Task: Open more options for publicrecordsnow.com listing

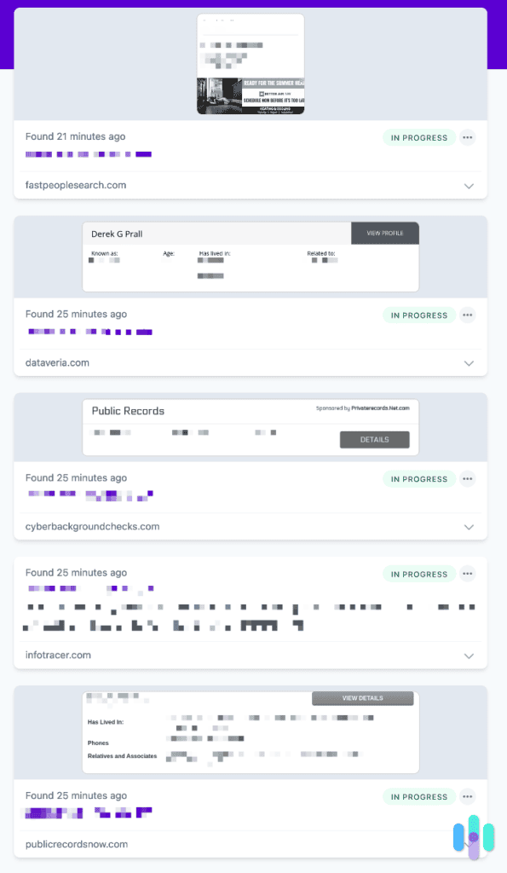Action: point(467,796)
